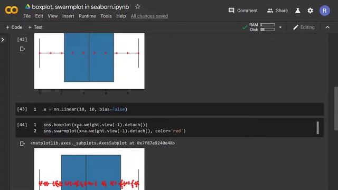Star the notebook
Image resolution: width=338 pixels, height=190 pixels.
click(x=137, y=7)
